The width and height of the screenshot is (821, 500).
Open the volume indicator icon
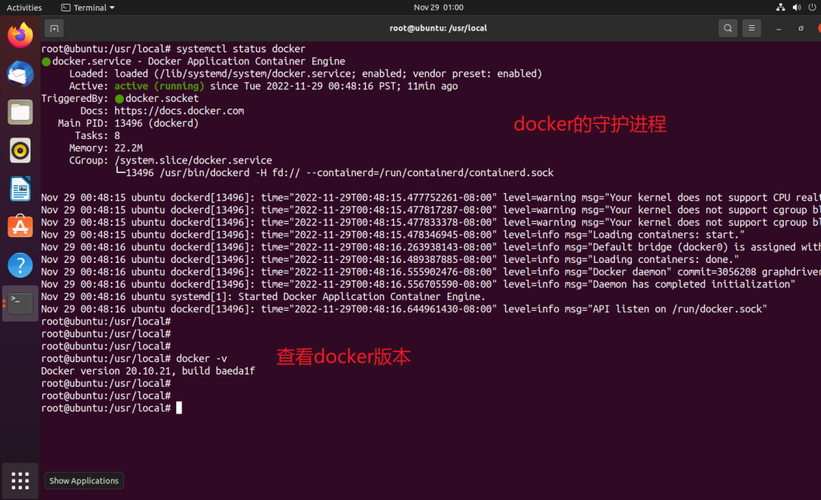[797, 8]
